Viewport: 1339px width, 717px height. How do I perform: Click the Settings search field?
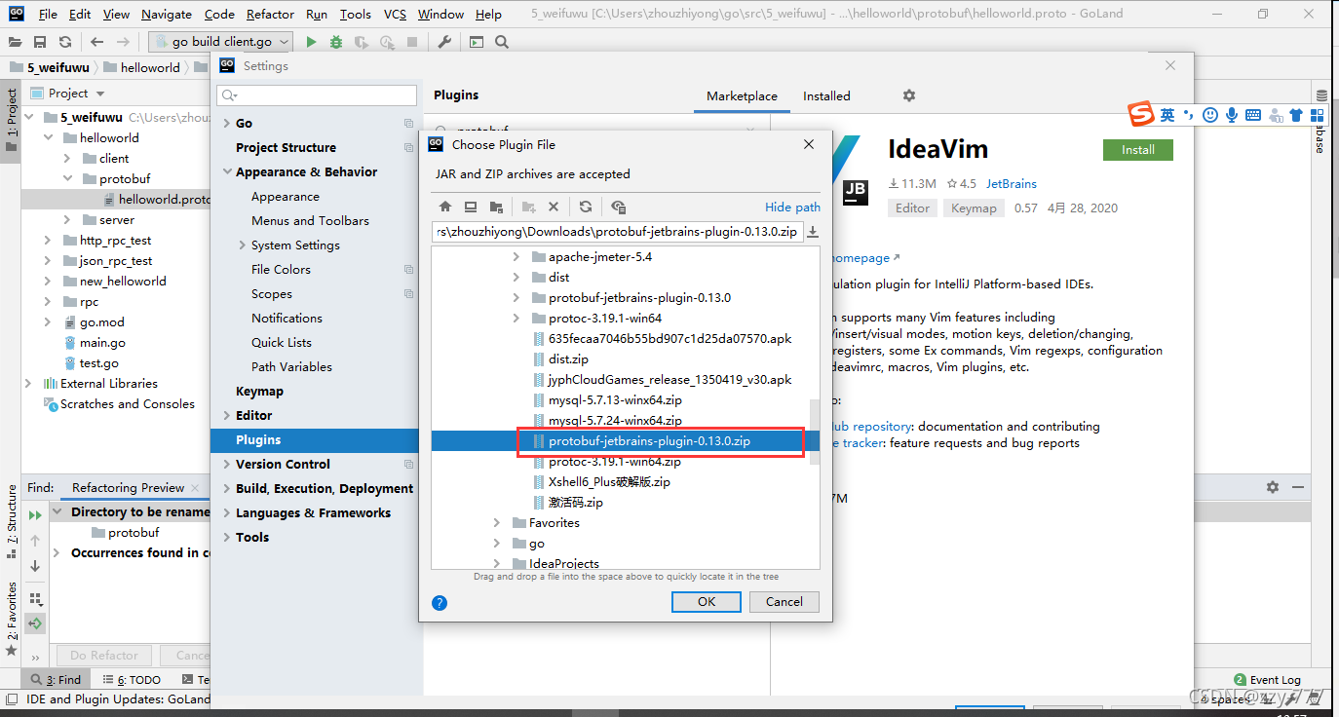[318, 95]
